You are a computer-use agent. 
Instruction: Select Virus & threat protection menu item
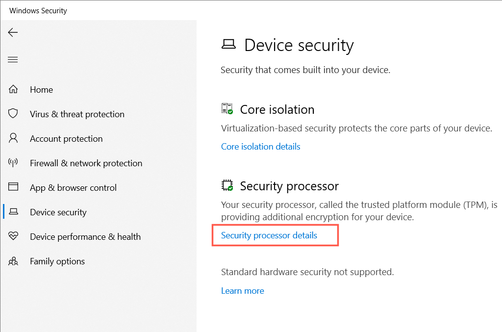point(77,114)
